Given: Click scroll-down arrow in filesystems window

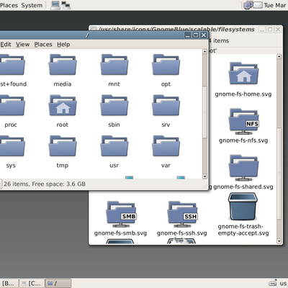Looking at the screenshot, I should point(279,241).
